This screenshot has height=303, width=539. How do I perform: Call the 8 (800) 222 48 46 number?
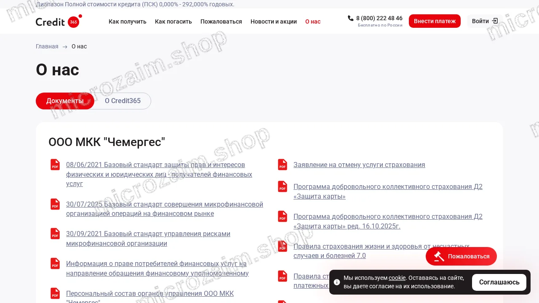[x=379, y=18]
